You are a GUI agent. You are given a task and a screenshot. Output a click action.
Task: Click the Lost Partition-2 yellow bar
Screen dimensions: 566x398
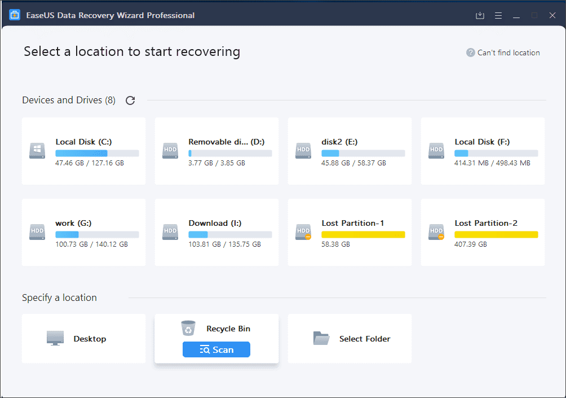(496, 235)
